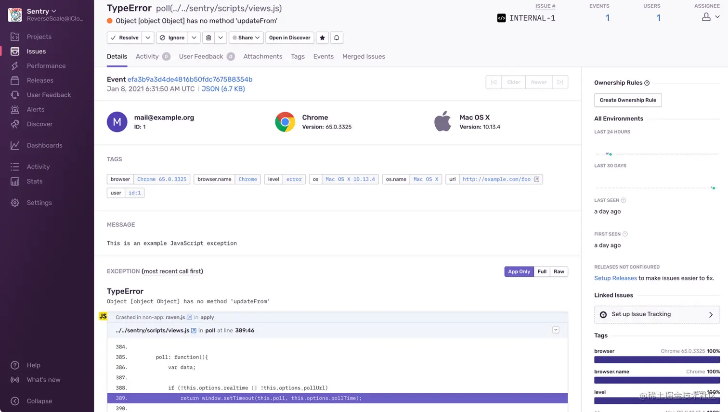Select App Only stack trace view
728x412 pixels.
pos(519,271)
